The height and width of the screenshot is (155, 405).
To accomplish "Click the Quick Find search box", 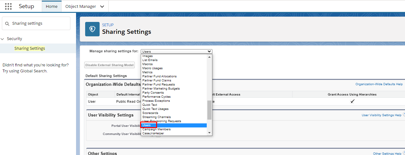I will [36, 23].
